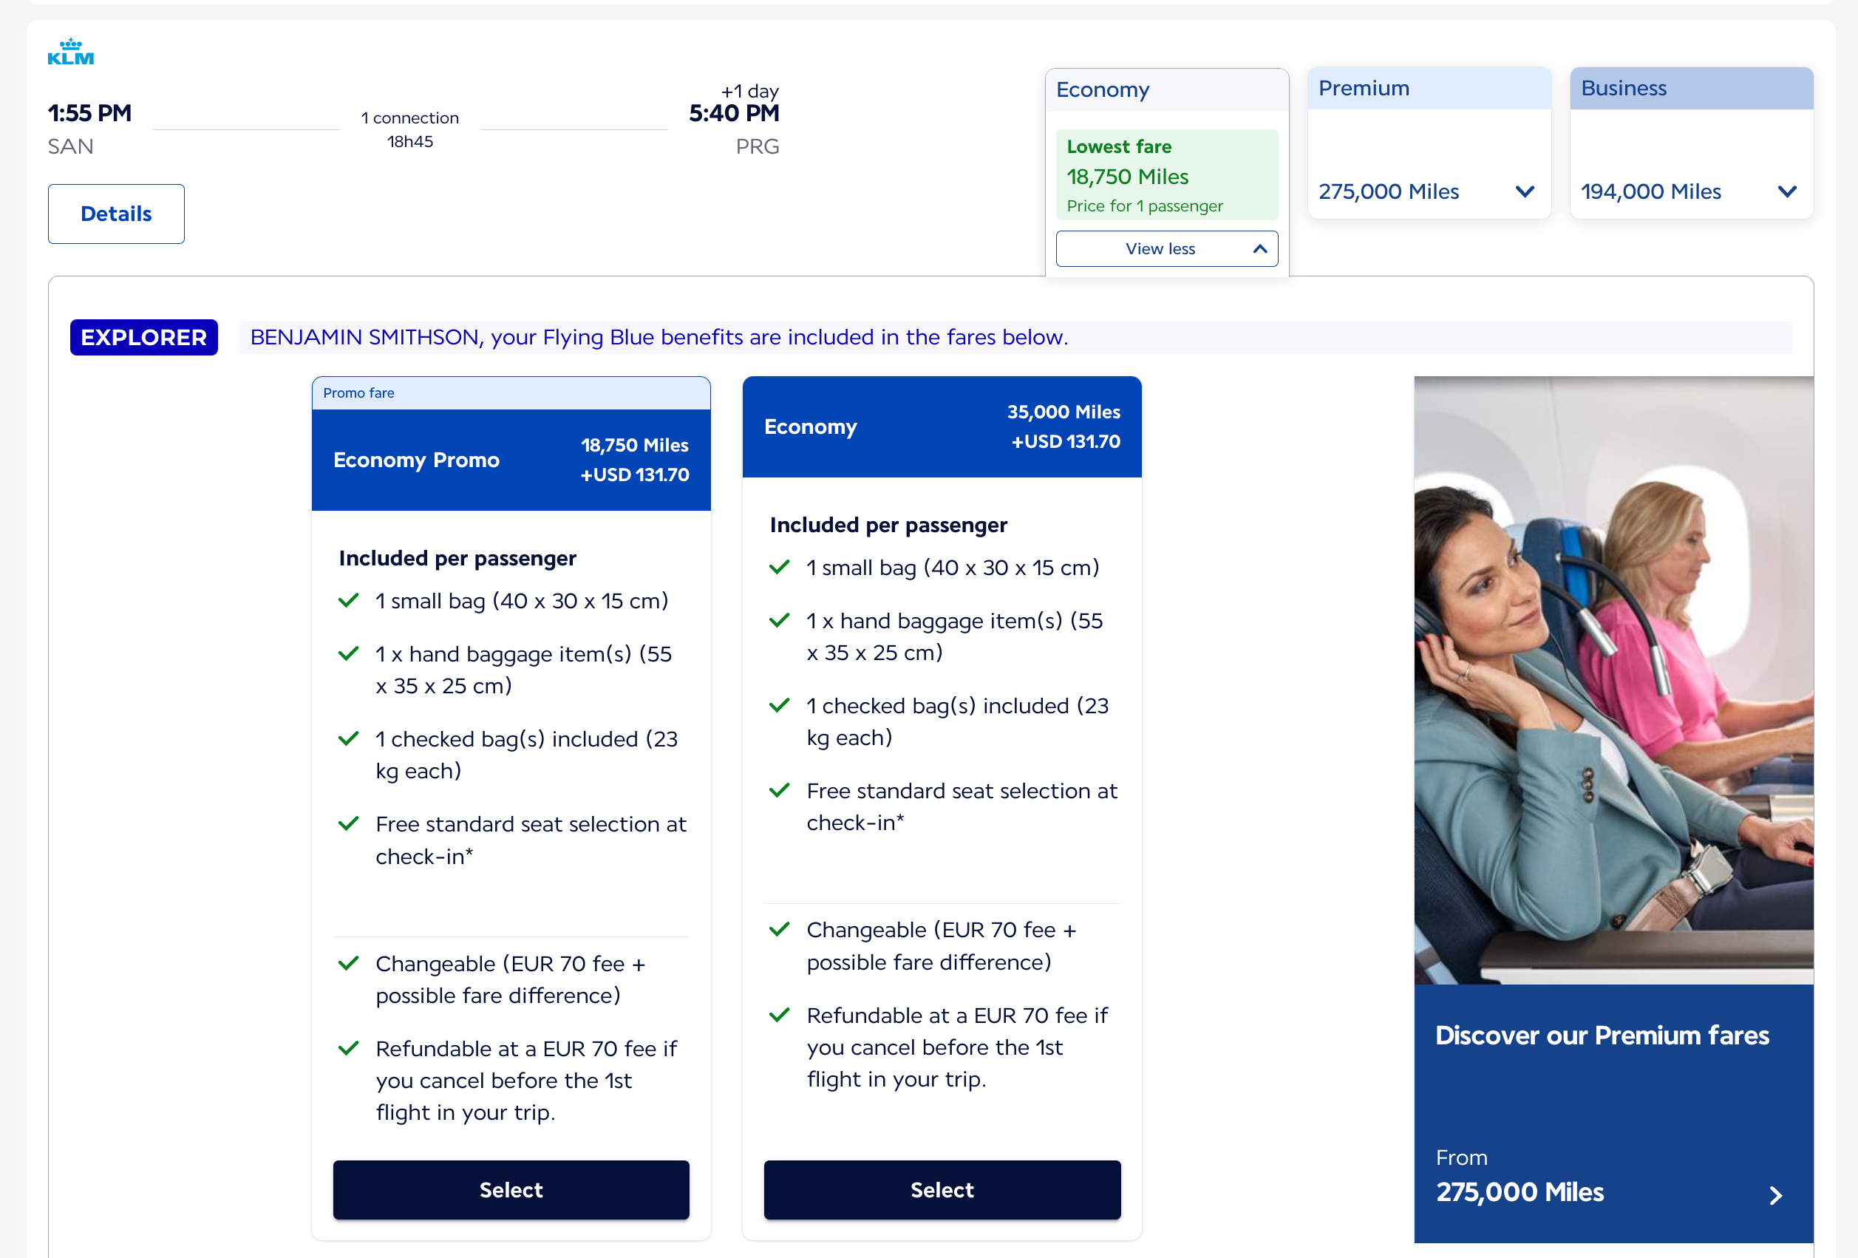Click the 1 connection text

[409, 118]
